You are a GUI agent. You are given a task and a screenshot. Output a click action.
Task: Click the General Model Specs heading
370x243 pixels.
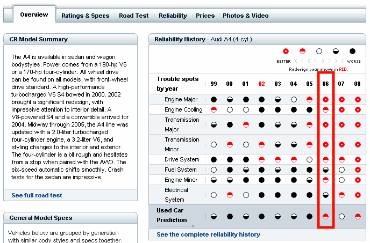(41, 218)
